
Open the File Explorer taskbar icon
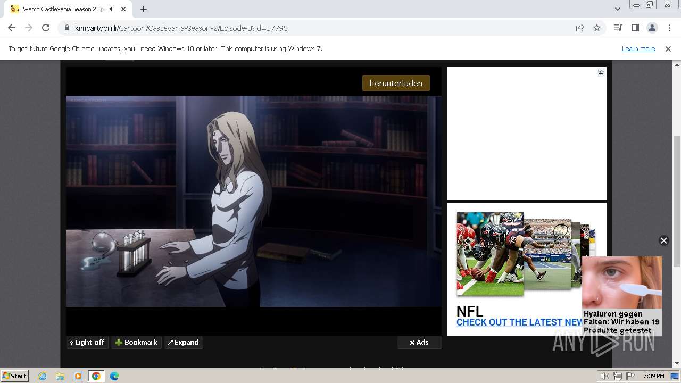60,376
